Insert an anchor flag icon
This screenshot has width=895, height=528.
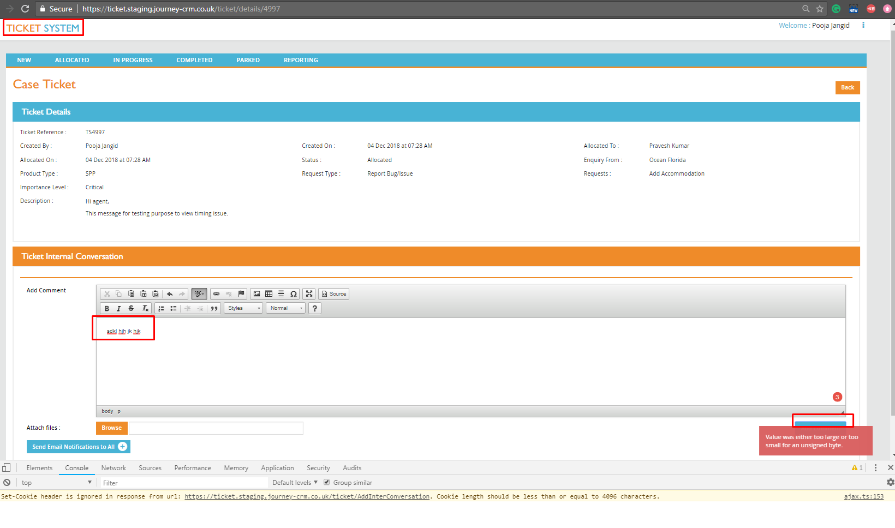pyautogui.click(x=241, y=294)
